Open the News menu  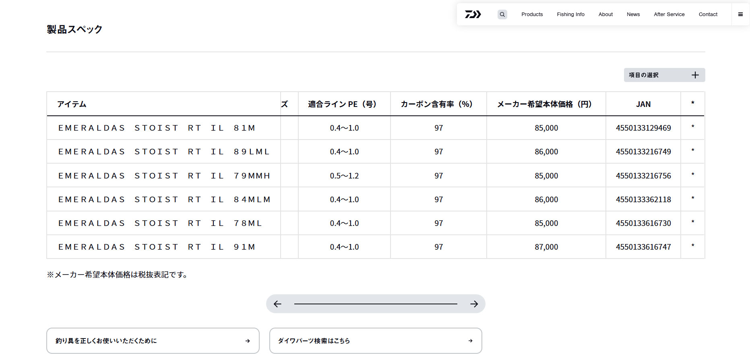[x=633, y=14]
